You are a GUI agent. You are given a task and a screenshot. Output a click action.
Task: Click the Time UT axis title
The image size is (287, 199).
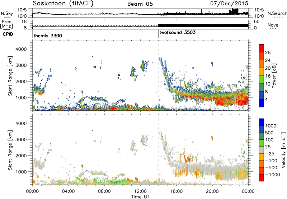click(x=140, y=197)
